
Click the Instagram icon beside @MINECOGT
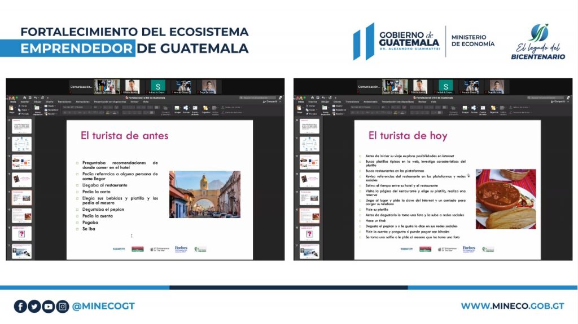pos(63,306)
